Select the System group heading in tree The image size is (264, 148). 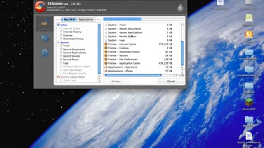[65, 42]
